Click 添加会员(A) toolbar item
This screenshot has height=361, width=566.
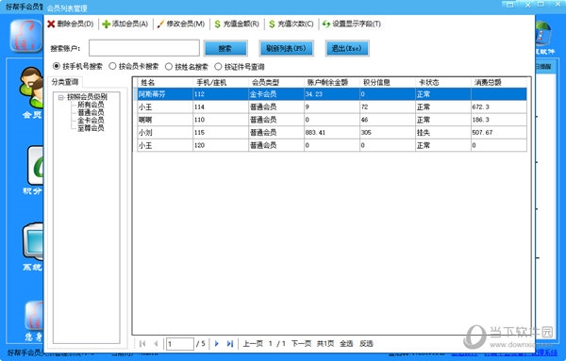click(125, 24)
